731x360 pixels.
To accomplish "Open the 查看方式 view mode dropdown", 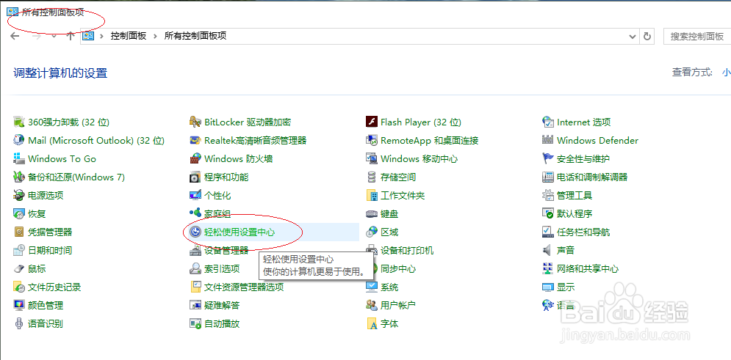I will [x=726, y=72].
